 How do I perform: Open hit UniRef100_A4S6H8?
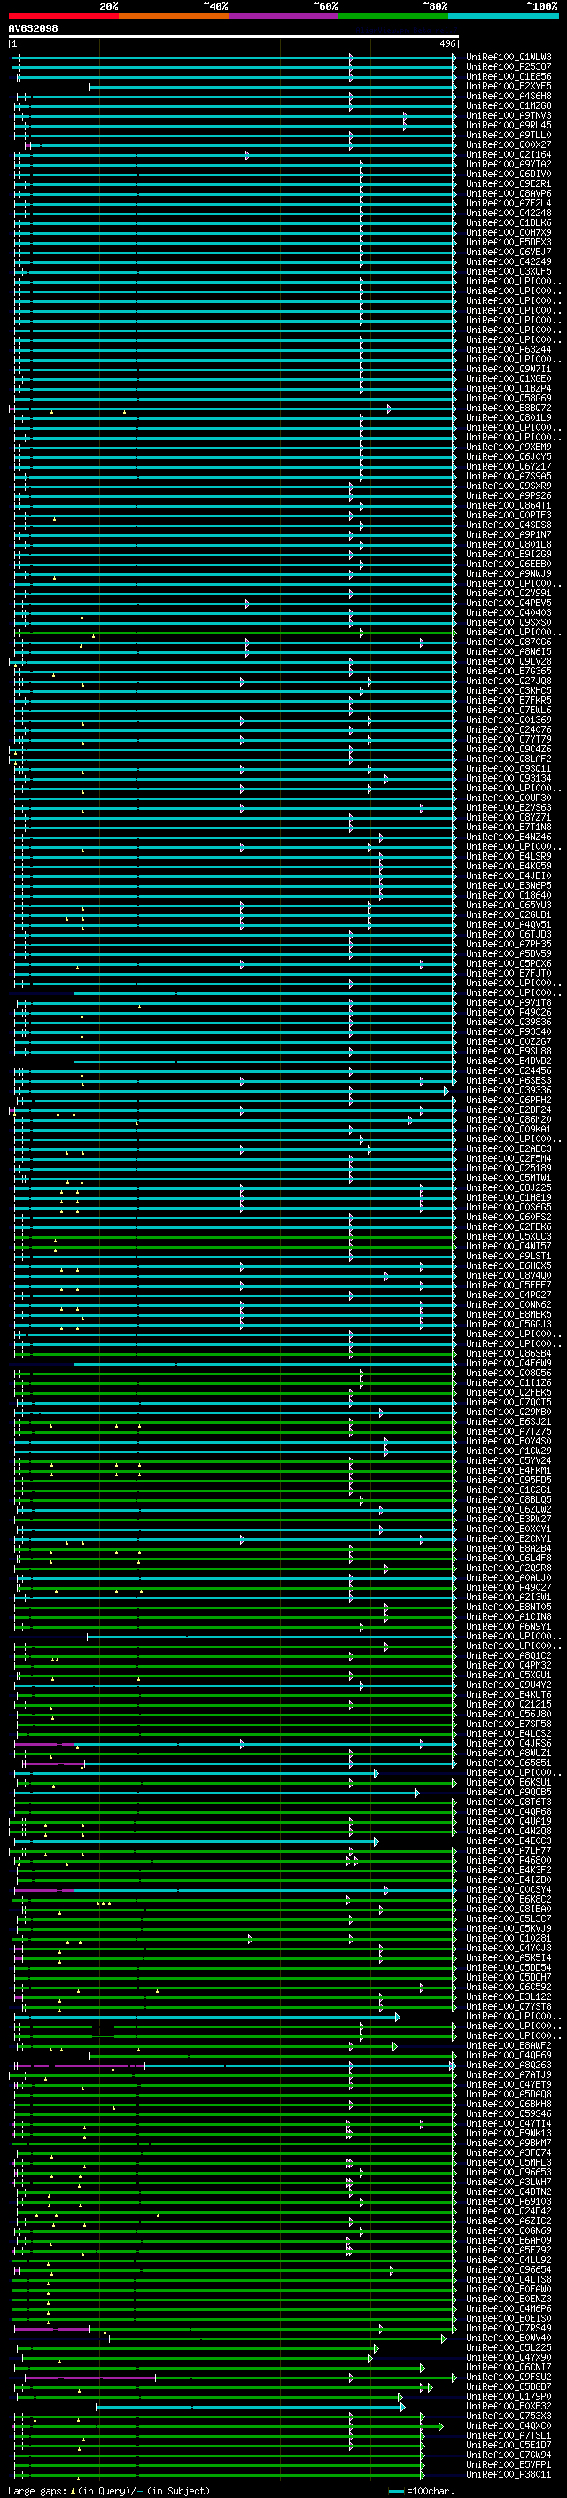(509, 96)
